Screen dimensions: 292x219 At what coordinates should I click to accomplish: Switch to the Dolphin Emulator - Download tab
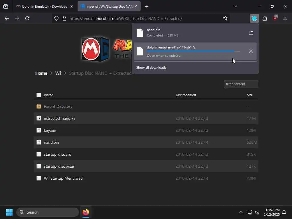click(x=45, y=6)
